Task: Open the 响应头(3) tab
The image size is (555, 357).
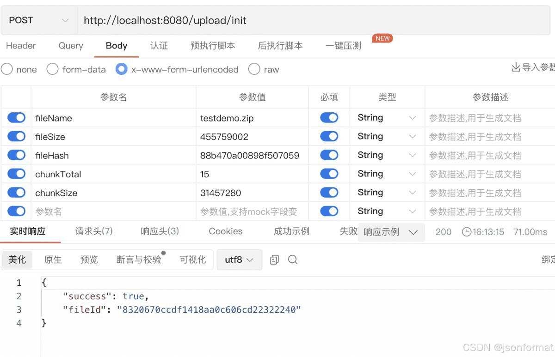Action: tap(160, 231)
